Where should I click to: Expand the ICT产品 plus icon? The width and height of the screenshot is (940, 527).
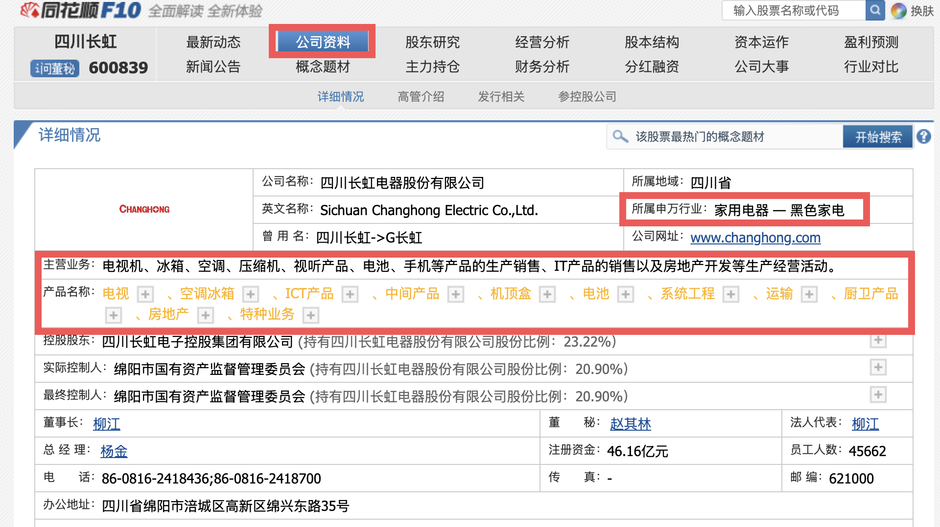(350, 294)
